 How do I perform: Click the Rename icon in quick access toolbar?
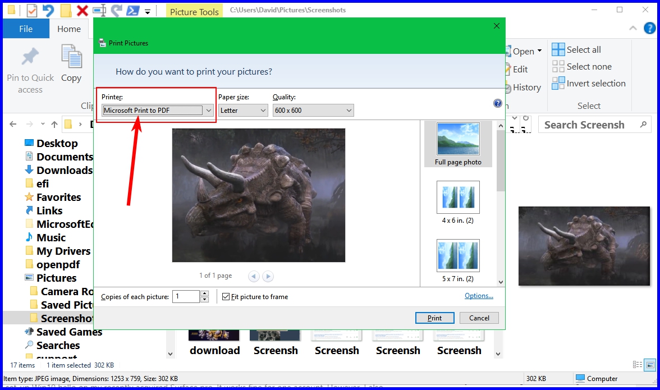[99, 11]
